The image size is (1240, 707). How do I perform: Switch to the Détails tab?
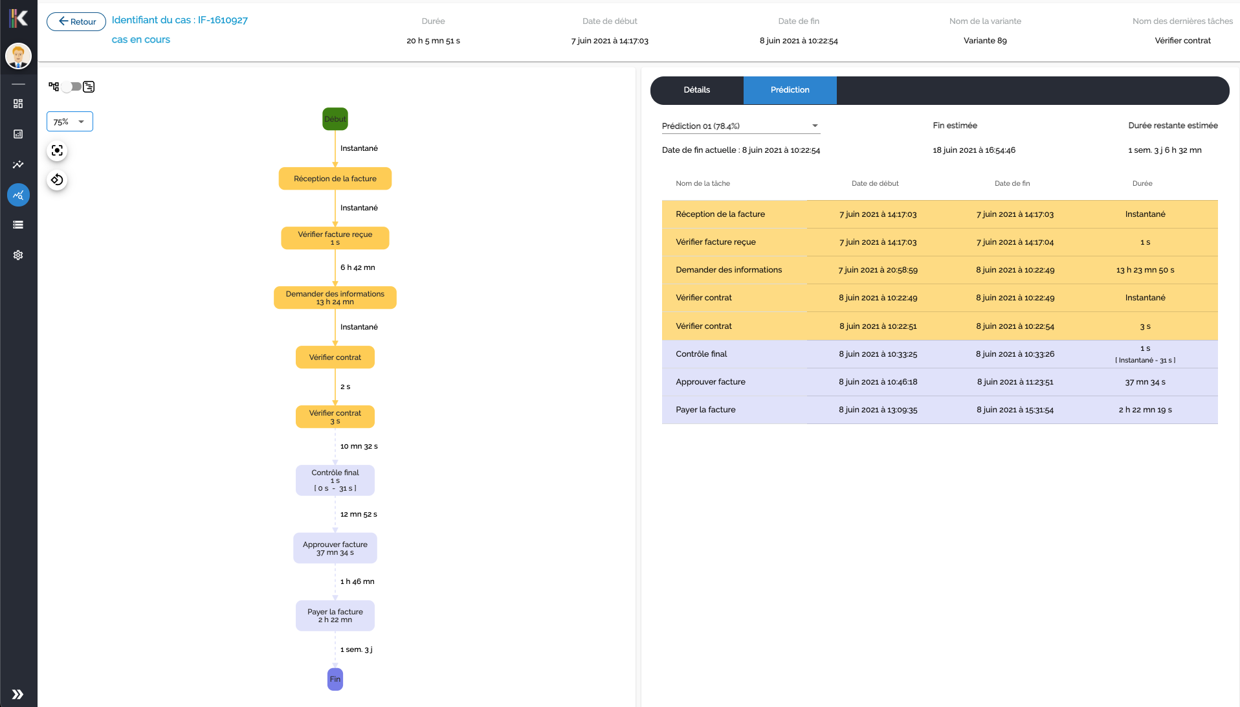tap(696, 90)
